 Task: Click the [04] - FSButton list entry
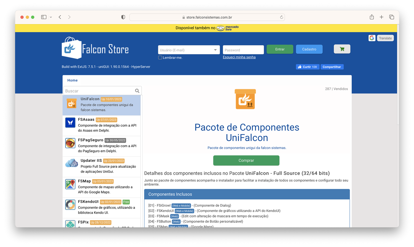[x=196, y=221]
